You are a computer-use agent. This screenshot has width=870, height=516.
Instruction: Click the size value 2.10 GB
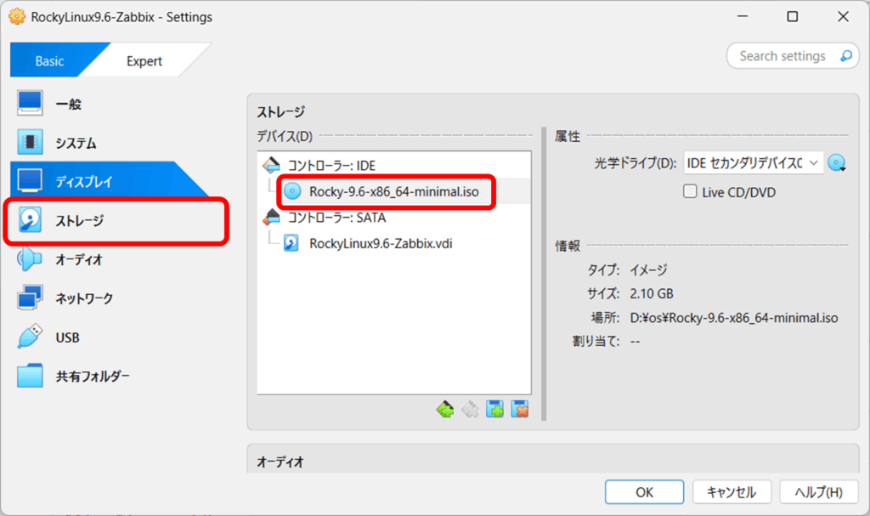(x=652, y=293)
